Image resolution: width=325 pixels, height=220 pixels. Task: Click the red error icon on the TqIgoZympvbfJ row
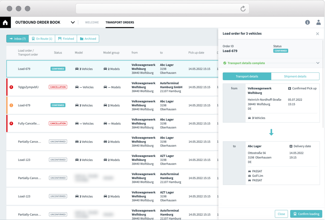coord(11,87)
